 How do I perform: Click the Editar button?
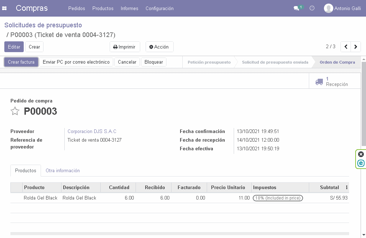coord(14,47)
